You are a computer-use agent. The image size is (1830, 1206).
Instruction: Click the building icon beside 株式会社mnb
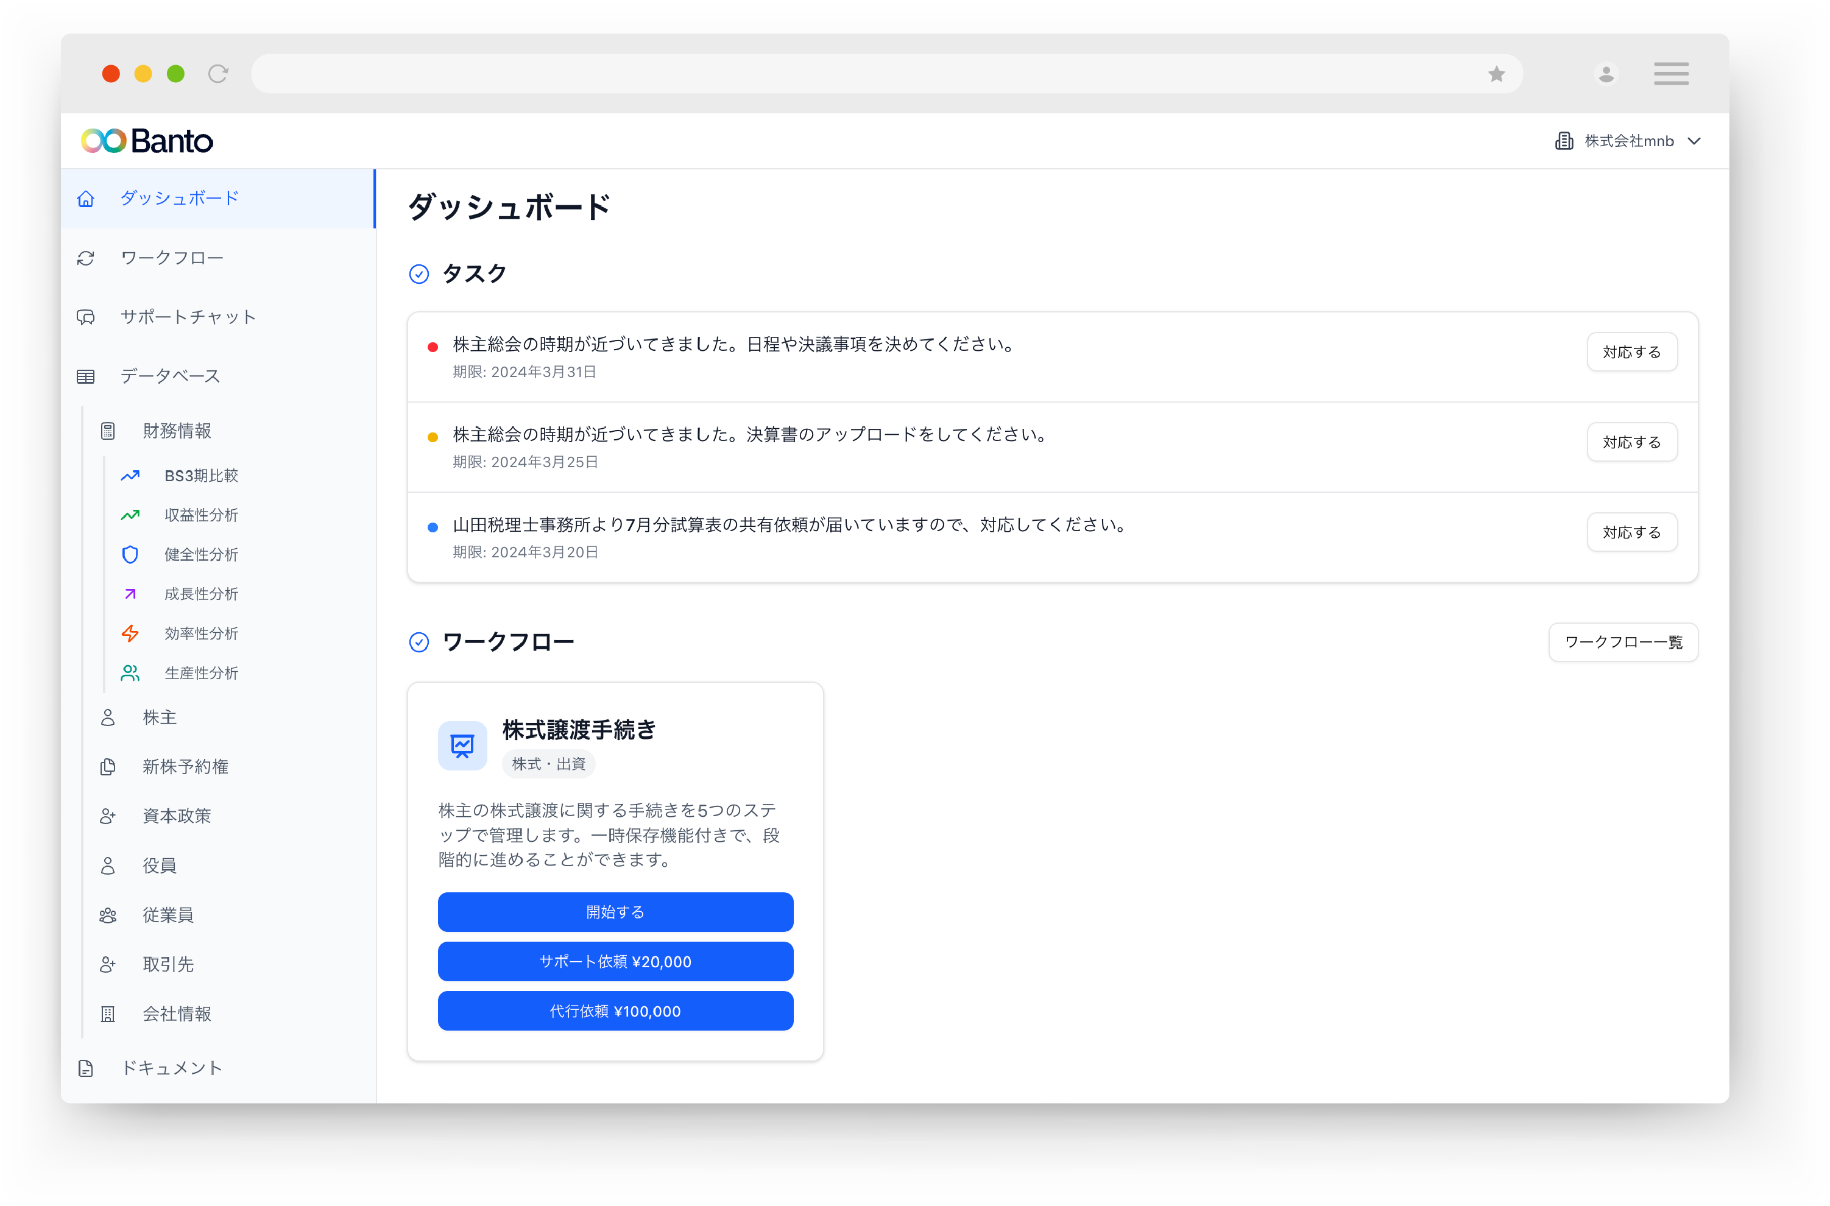[x=1564, y=141]
